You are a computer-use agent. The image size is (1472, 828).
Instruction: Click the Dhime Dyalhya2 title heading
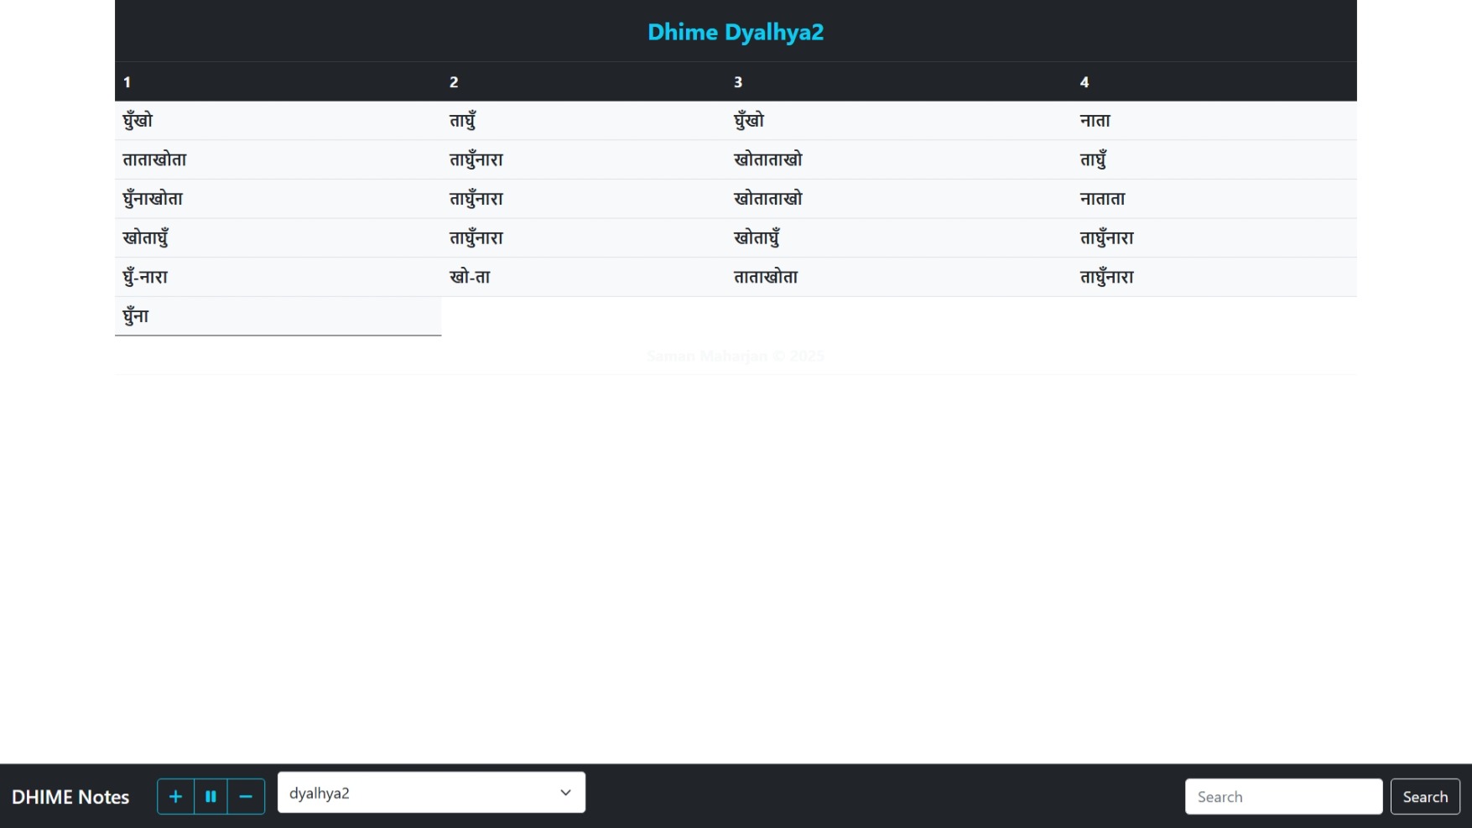pos(735,32)
